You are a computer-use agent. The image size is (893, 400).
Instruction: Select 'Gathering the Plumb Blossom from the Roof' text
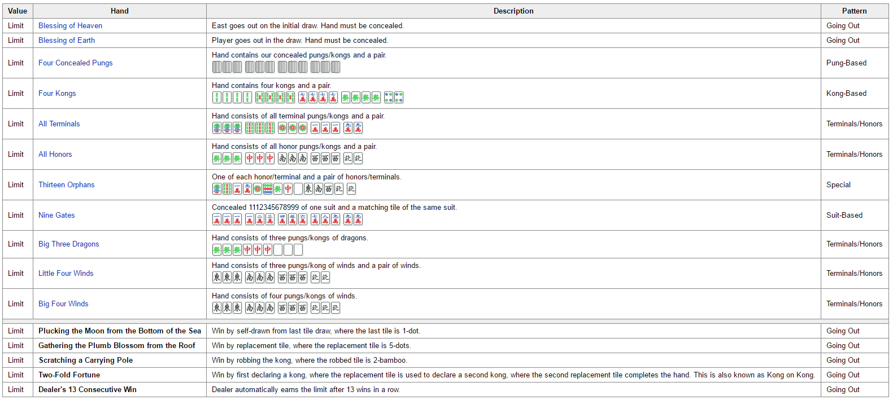(x=117, y=345)
